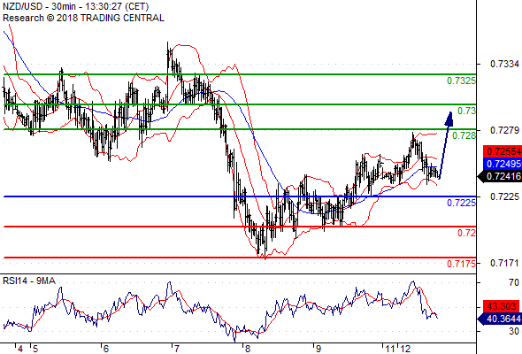Click the green 0.728 resistance label

point(464,135)
